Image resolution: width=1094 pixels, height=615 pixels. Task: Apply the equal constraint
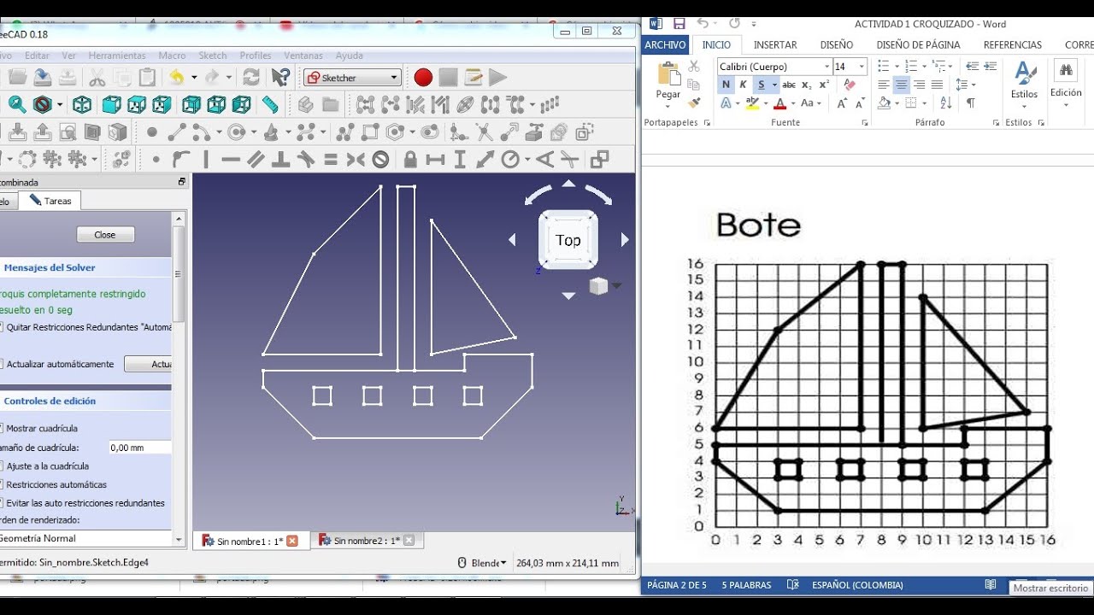tap(331, 159)
